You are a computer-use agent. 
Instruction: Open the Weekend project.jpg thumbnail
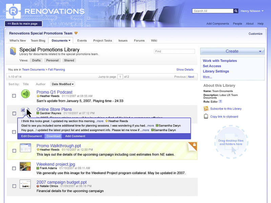pos(25,166)
